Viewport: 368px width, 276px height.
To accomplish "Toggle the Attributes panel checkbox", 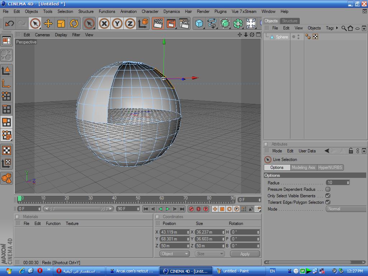I will (x=266, y=144).
